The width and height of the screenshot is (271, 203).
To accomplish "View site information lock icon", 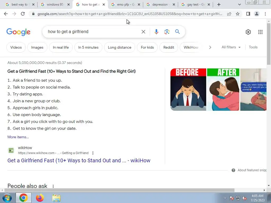I will click(33, 14).
